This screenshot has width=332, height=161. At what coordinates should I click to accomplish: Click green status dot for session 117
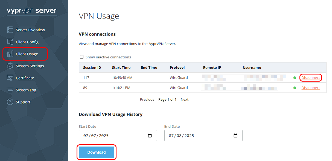click(295, 78)
